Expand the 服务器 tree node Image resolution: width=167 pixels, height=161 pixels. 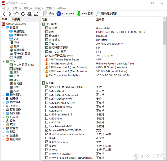(3, 99)
